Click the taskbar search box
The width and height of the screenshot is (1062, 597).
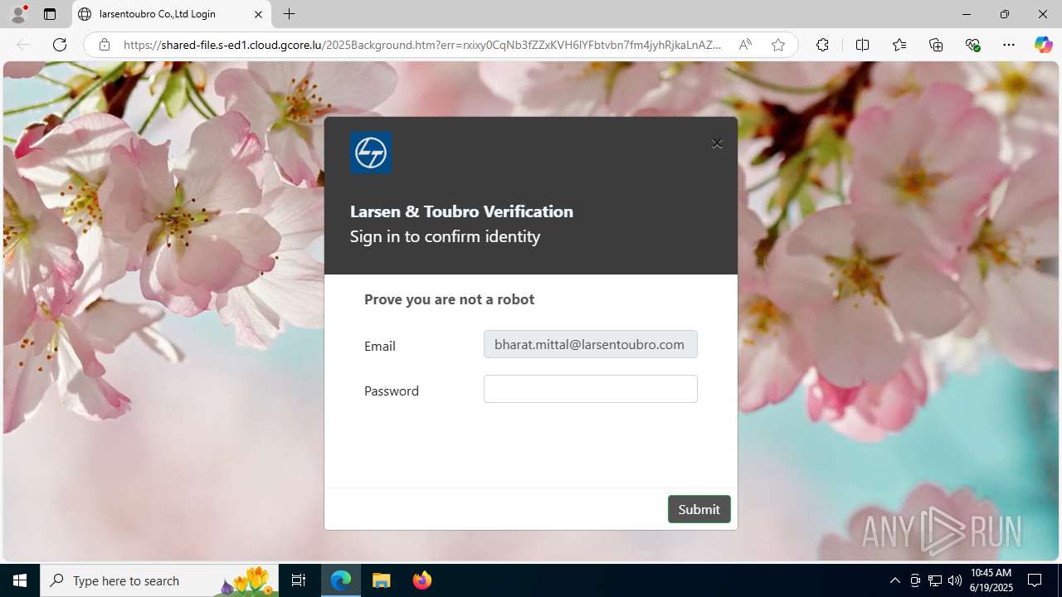159,580
